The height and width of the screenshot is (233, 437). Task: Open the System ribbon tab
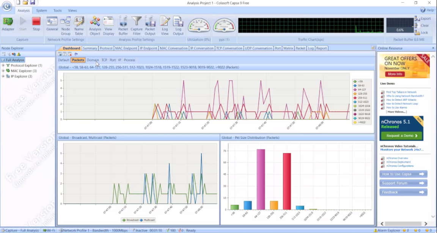point(41,11)
